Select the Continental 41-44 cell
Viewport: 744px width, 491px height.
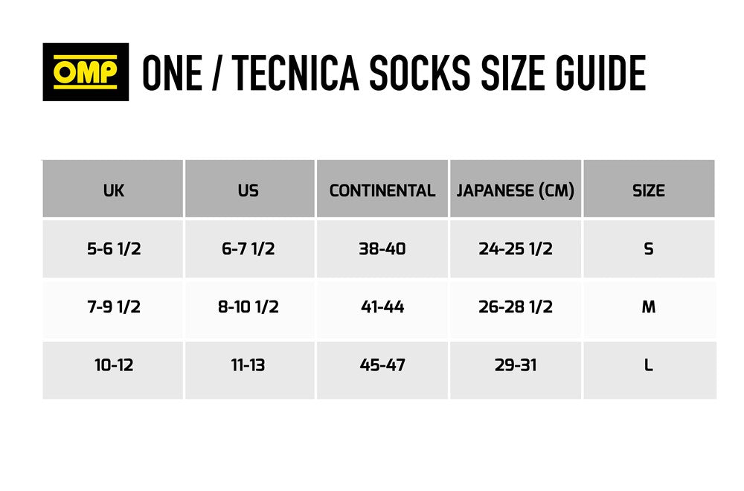(382, 307)
